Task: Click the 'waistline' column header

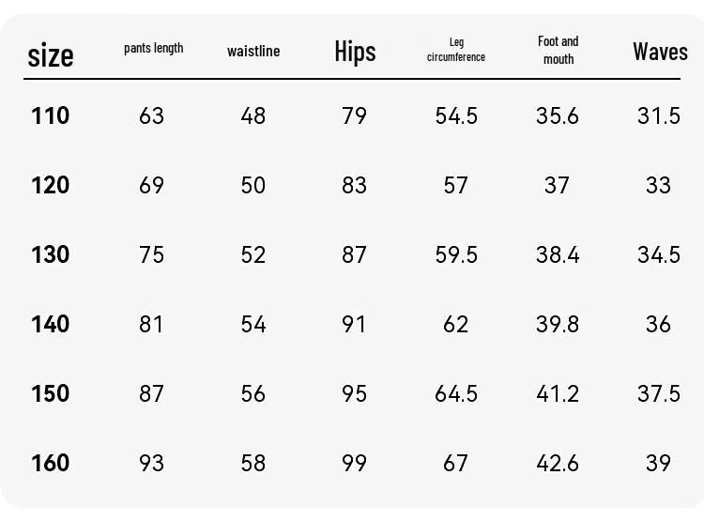Action: pos(253,52)
